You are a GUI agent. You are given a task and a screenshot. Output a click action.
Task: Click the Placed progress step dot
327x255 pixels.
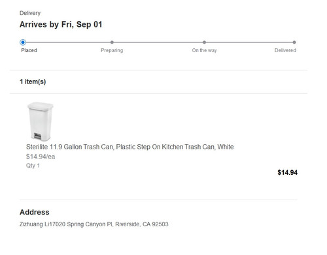[x=23, y=42]
